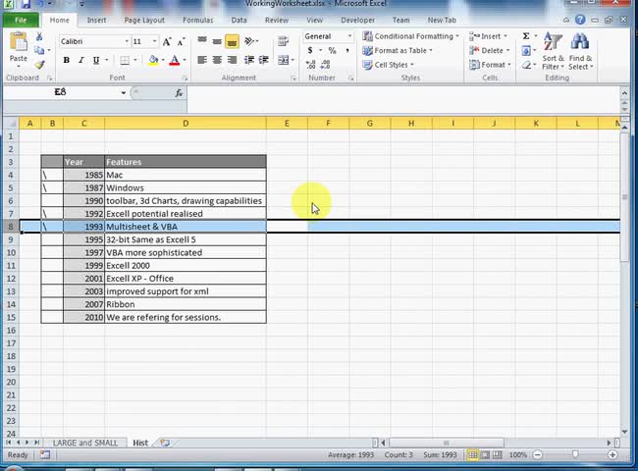Image resolution: width=638 pixels, height=471 pixels.
Task: Activate the Format Painter brush
Action: pos(39,64)
